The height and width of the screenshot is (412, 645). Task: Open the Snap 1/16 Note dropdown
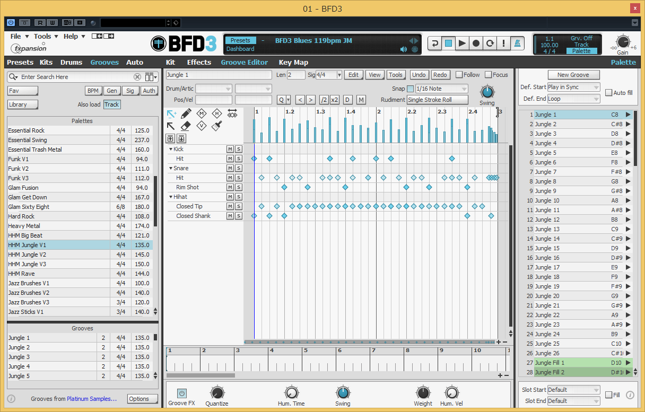tap(442, 89)
